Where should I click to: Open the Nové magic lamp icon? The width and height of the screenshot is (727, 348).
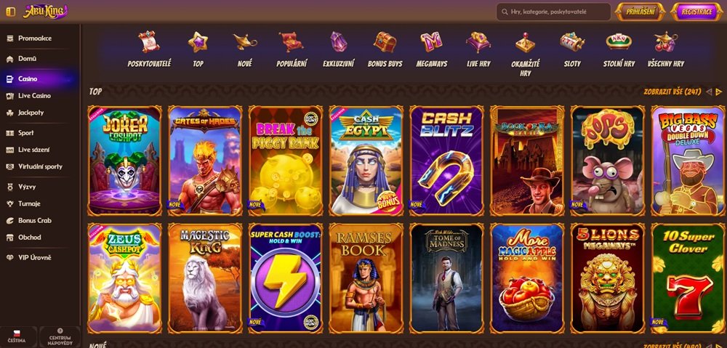(x=244, y=41)
